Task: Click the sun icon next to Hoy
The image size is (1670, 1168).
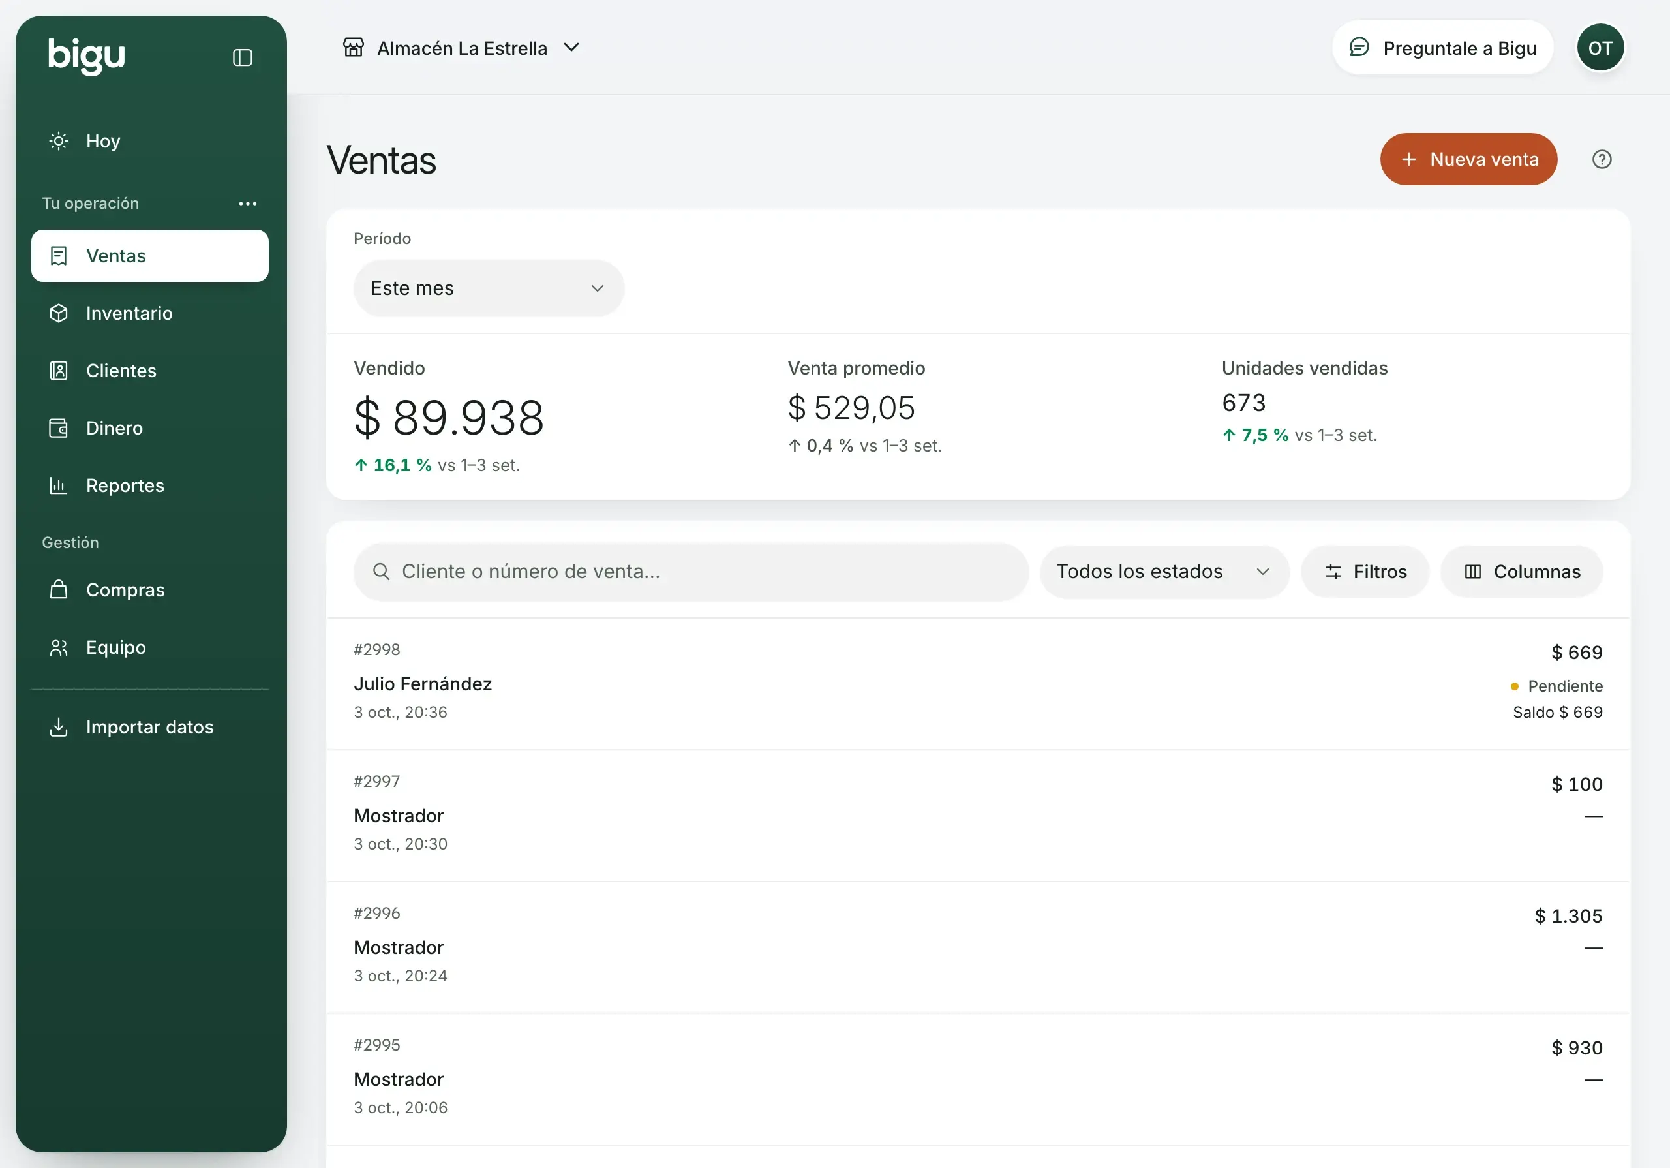Action: click(x=59, y=140)
